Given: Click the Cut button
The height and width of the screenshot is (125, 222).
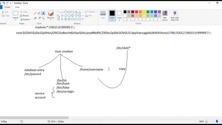Looking at the screenshot, I should tap(5, 12).
